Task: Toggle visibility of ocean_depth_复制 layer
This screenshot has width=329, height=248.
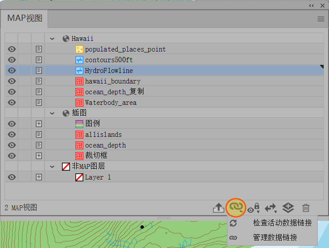Action: pyautogui.click(x=12, y=92)
